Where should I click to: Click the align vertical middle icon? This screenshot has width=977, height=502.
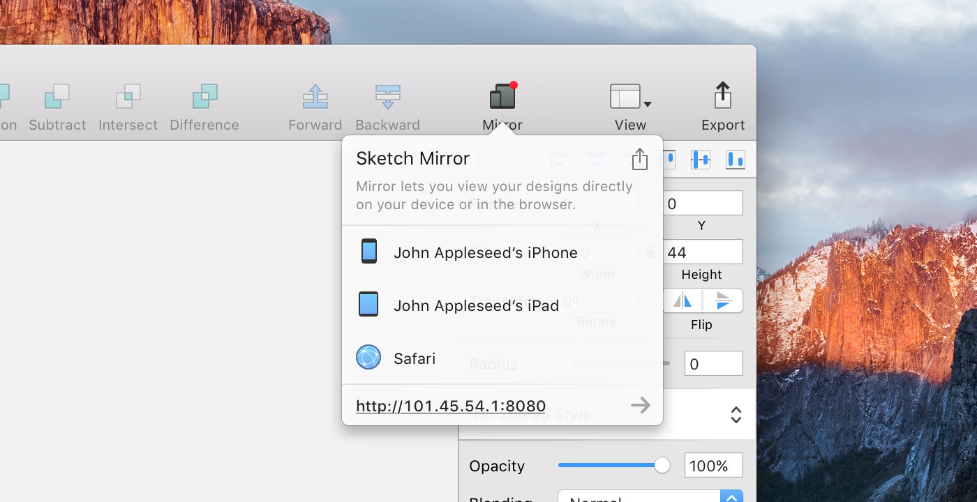coord(700,160)
